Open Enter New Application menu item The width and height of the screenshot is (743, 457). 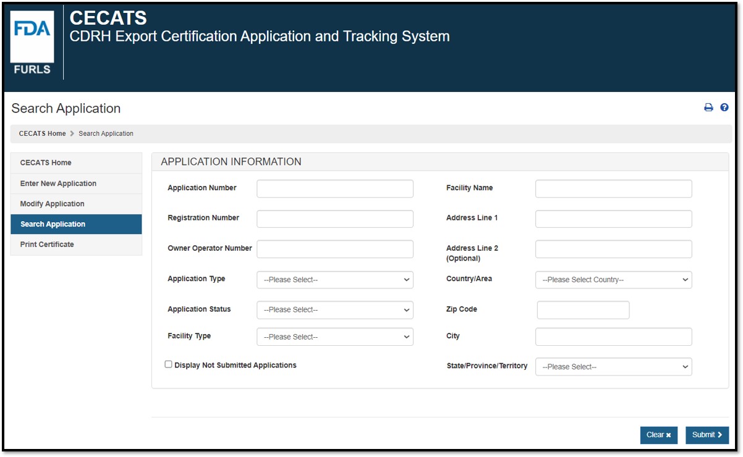coord(58,183)
